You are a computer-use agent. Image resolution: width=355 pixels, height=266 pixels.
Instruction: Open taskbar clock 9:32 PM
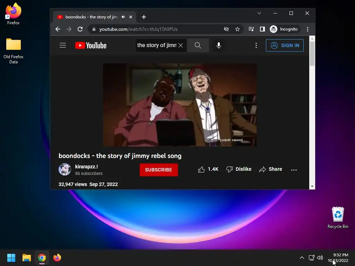pos(338,258)
